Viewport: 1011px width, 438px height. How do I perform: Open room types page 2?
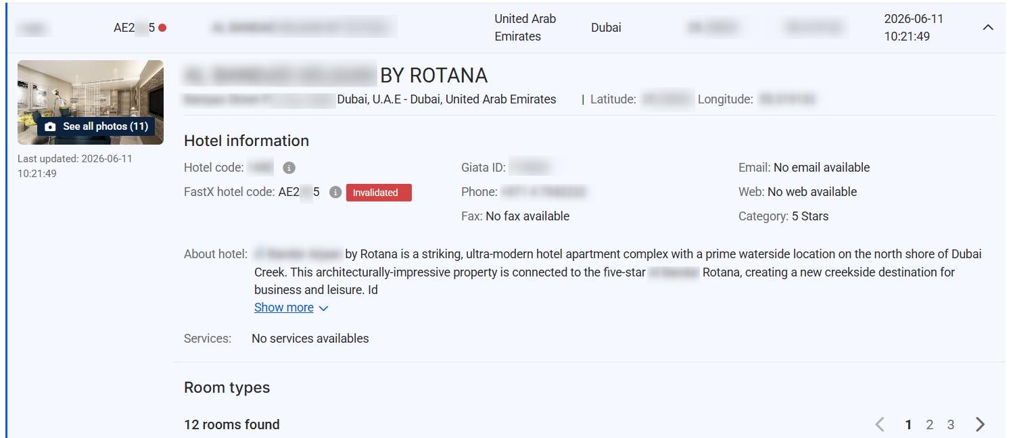pos(930,424)
